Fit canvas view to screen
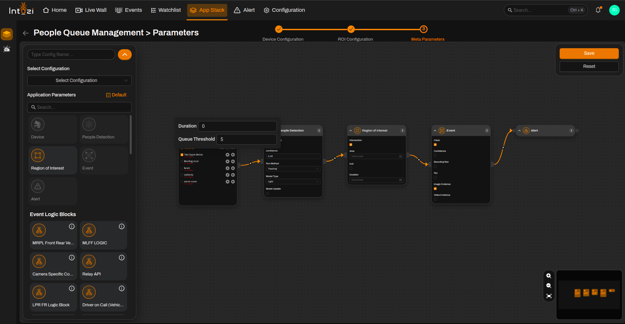This screenshot has width=625, height=324. pos(549,296)
